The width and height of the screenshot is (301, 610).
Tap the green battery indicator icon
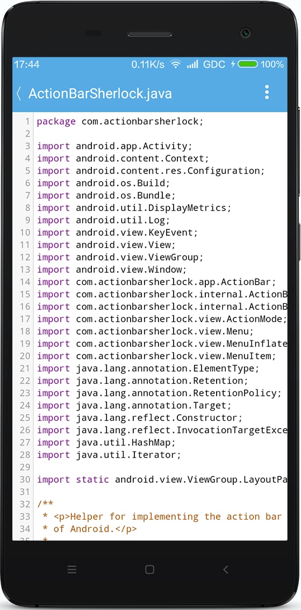(x=248, y=64)
